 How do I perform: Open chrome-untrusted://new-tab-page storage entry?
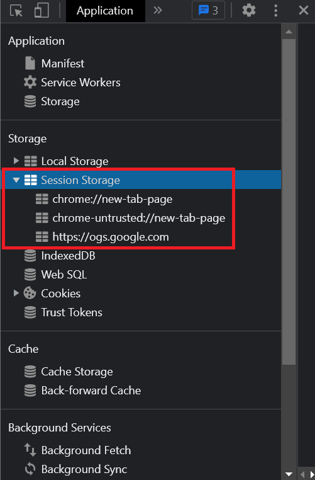pyautogui.click(x=139, y=218)
